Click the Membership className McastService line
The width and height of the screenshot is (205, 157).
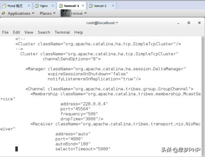(x=116, y=94)
